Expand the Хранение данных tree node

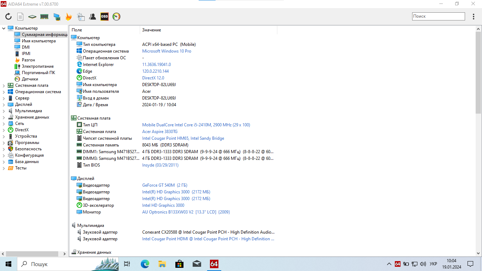(4, 117)
